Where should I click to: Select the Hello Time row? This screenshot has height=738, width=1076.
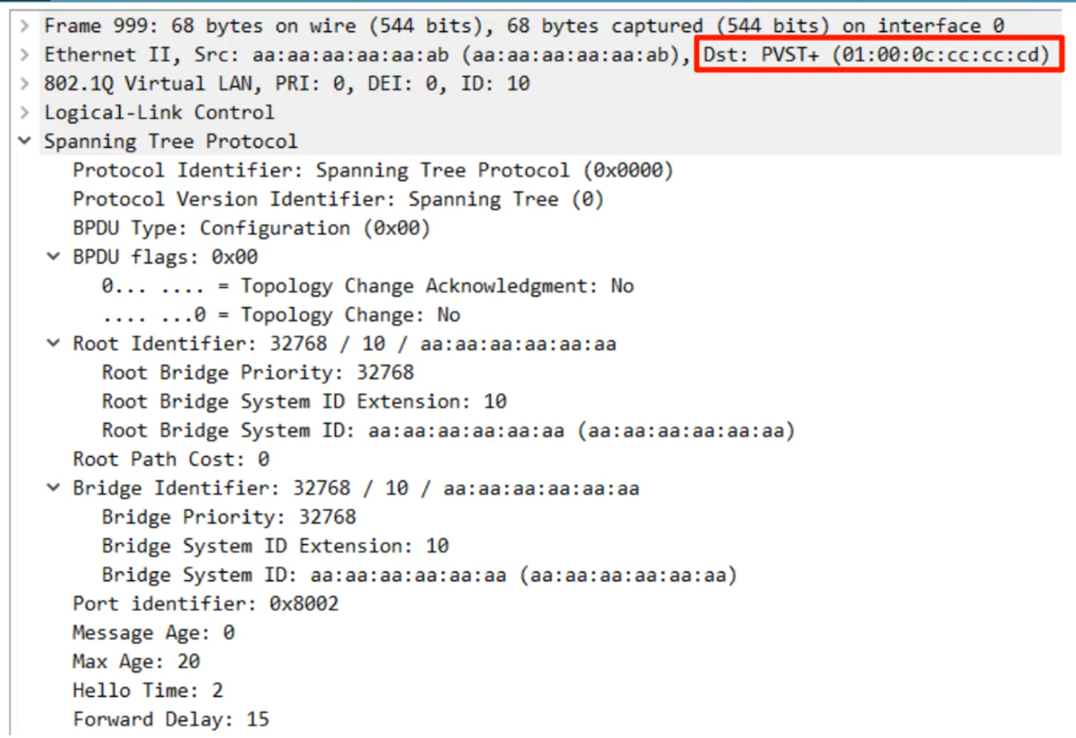(147, 690)
